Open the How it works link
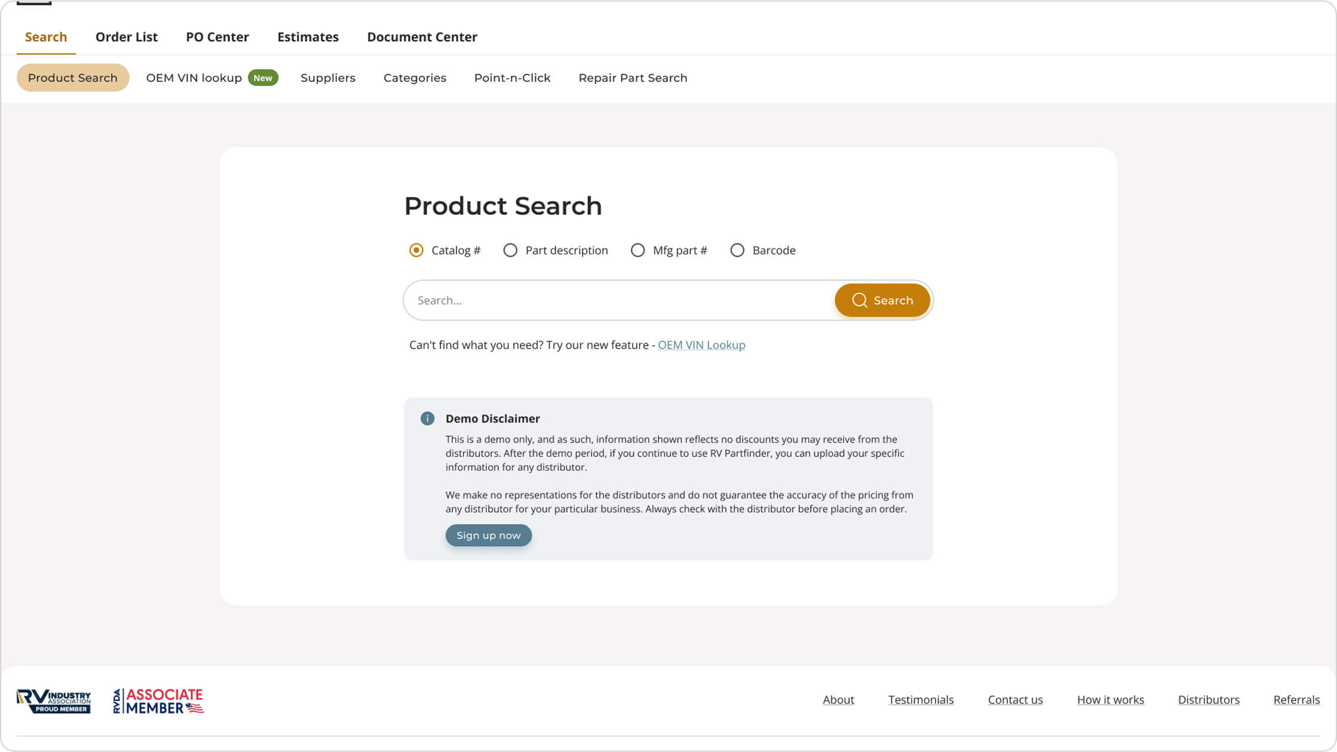The image size is (1337, 752). [x=1110, y=699]
